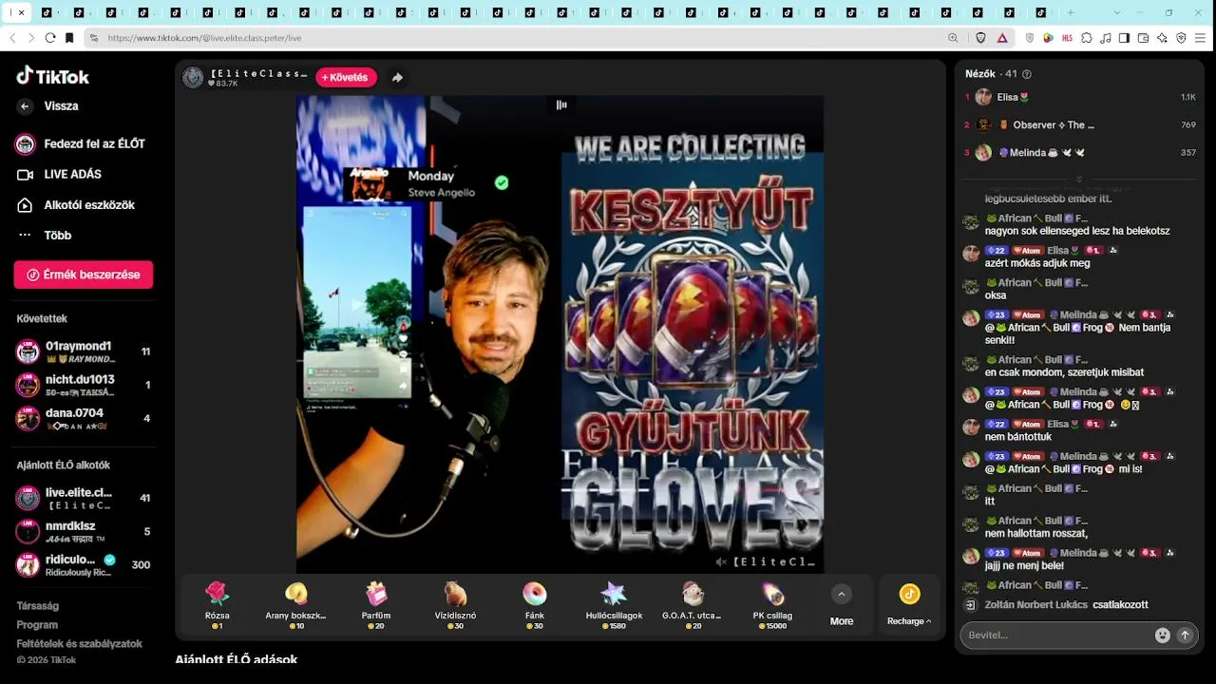The image size is (1216, 684).
Task: Click the browser Forward button
Action: (31, 38)
